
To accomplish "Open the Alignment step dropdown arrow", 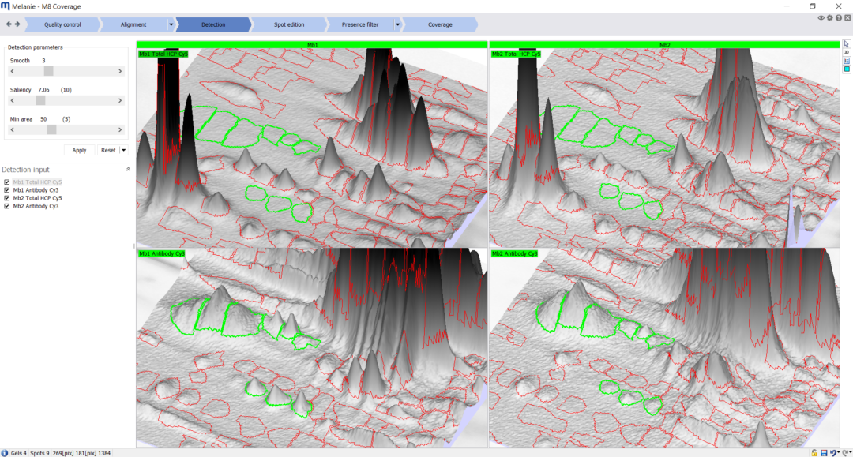I will click(x=171, y=24).
